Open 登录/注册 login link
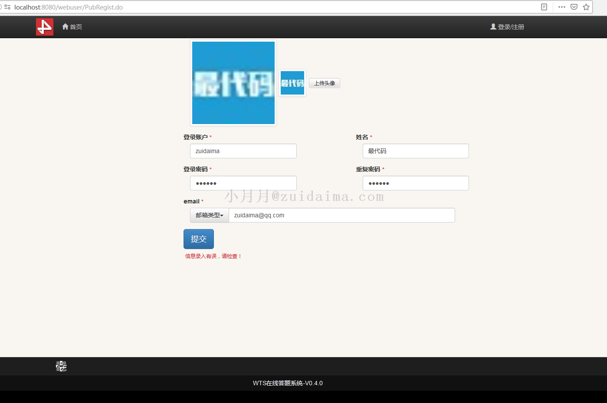Image resolution: width=607 pixels, height=403 pixels. [507, 27]
